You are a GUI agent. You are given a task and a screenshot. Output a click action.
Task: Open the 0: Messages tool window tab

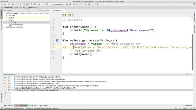tap(21, 106)
